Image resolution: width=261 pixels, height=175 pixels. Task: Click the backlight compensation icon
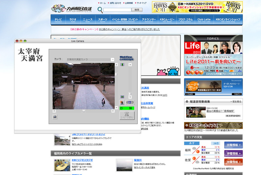[122, 103]
